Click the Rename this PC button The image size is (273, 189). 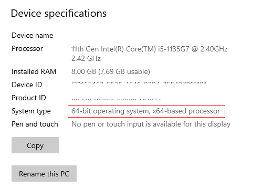(44, 174)
